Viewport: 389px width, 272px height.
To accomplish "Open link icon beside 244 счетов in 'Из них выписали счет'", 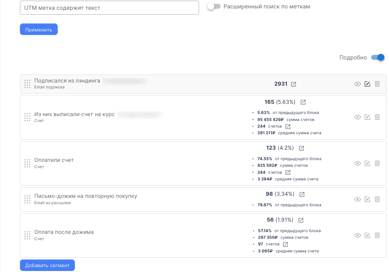I will coord(288,126).
